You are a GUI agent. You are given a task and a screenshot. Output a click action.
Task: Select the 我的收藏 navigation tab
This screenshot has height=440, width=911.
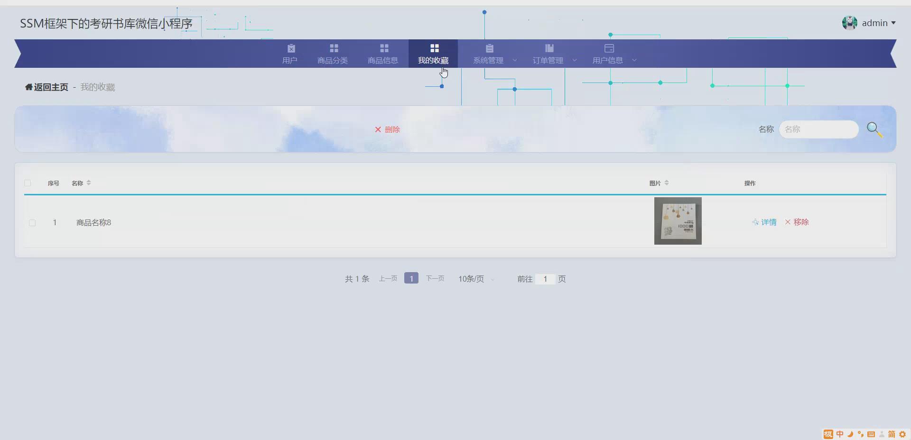[433, 60]
